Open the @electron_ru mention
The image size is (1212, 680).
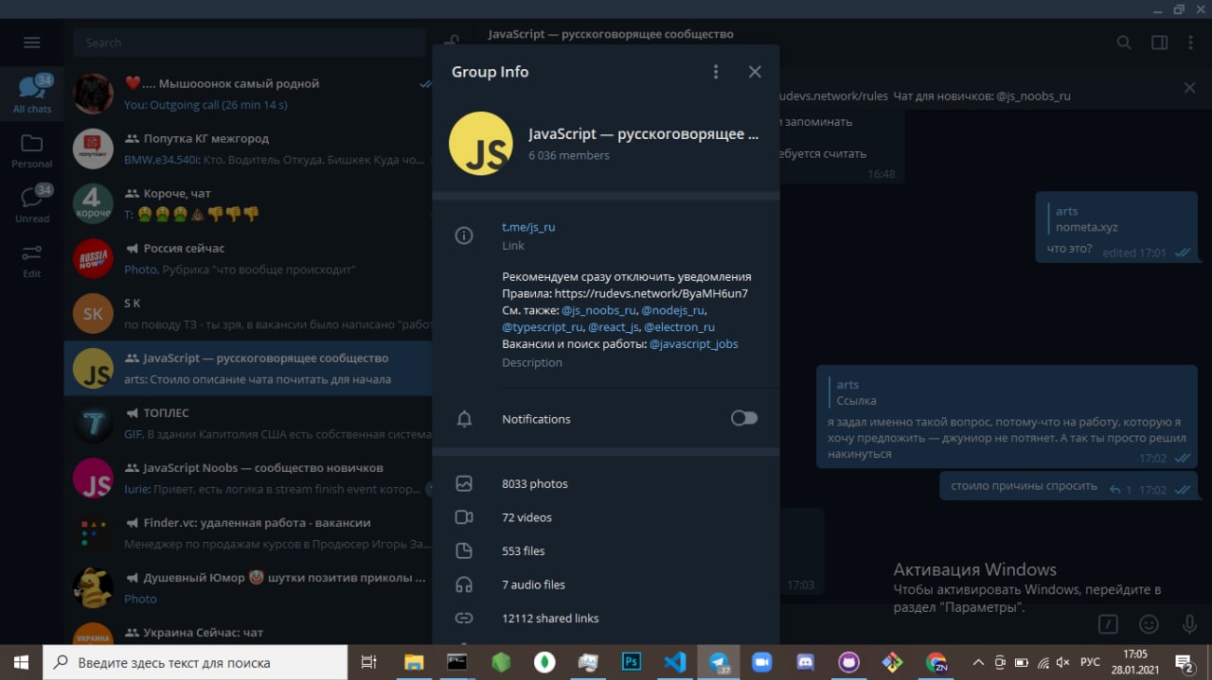(679, 327)
